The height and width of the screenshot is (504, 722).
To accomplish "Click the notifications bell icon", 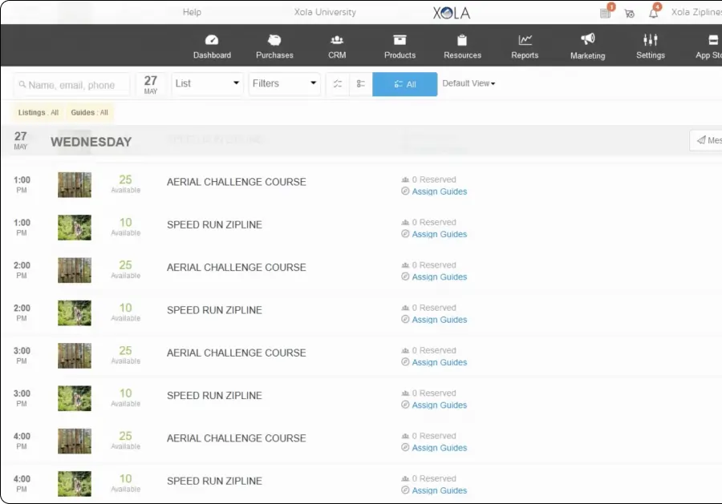I will tap(654, 13).
